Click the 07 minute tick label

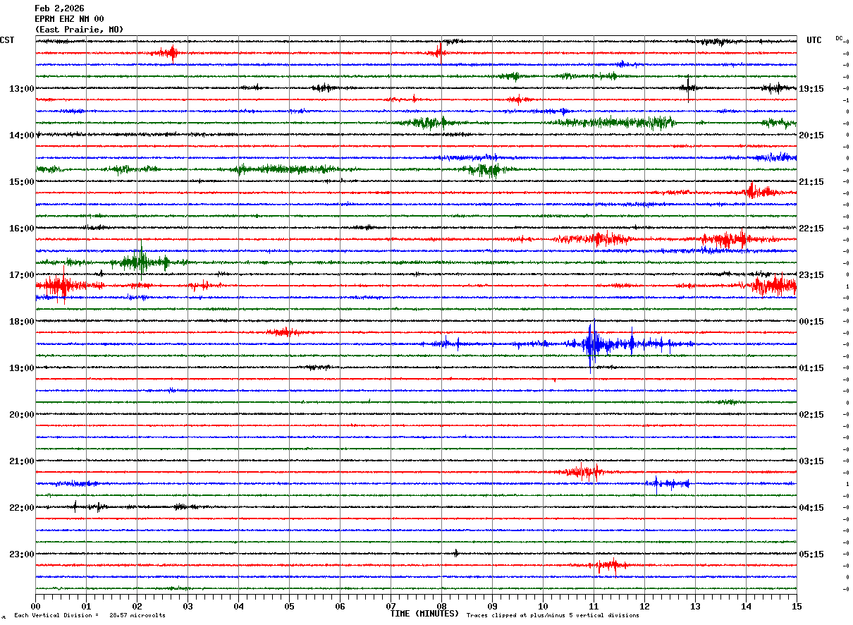(x=391, y=606)
